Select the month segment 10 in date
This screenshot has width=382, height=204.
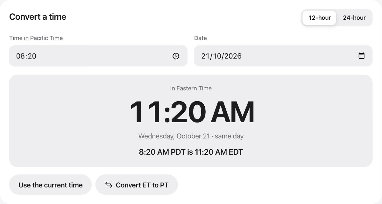(217, 56)
